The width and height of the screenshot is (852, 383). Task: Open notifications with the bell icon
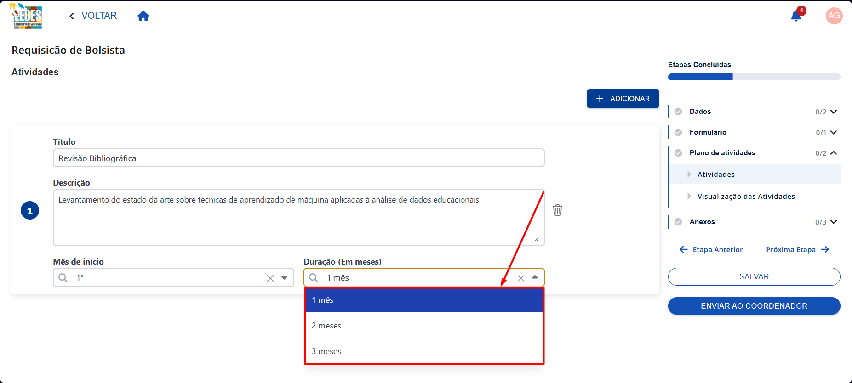[x=796, y=16]
